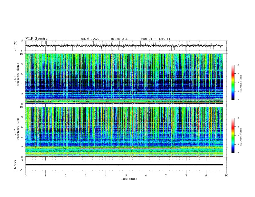255x197 pixels.
Task: Click the "ch.3(V)" axis label
Action: [15, 165]
